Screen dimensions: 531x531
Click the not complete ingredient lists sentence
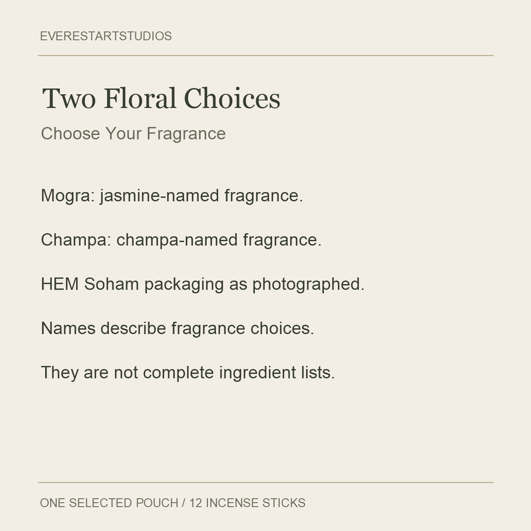click(x=188, y=373)
